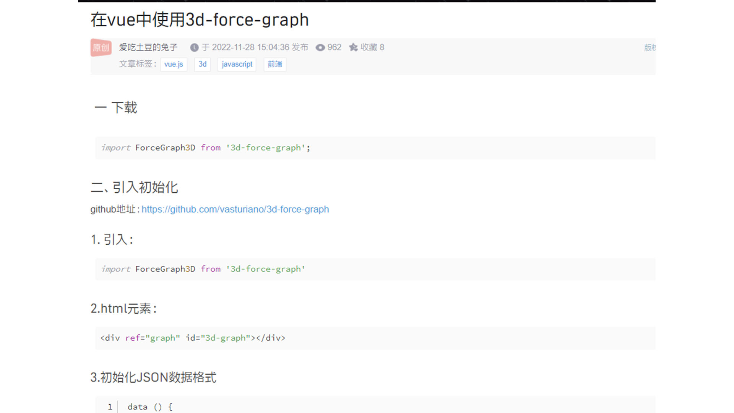Click the 版权 link at right edge
734x413 pixels.
650,47
